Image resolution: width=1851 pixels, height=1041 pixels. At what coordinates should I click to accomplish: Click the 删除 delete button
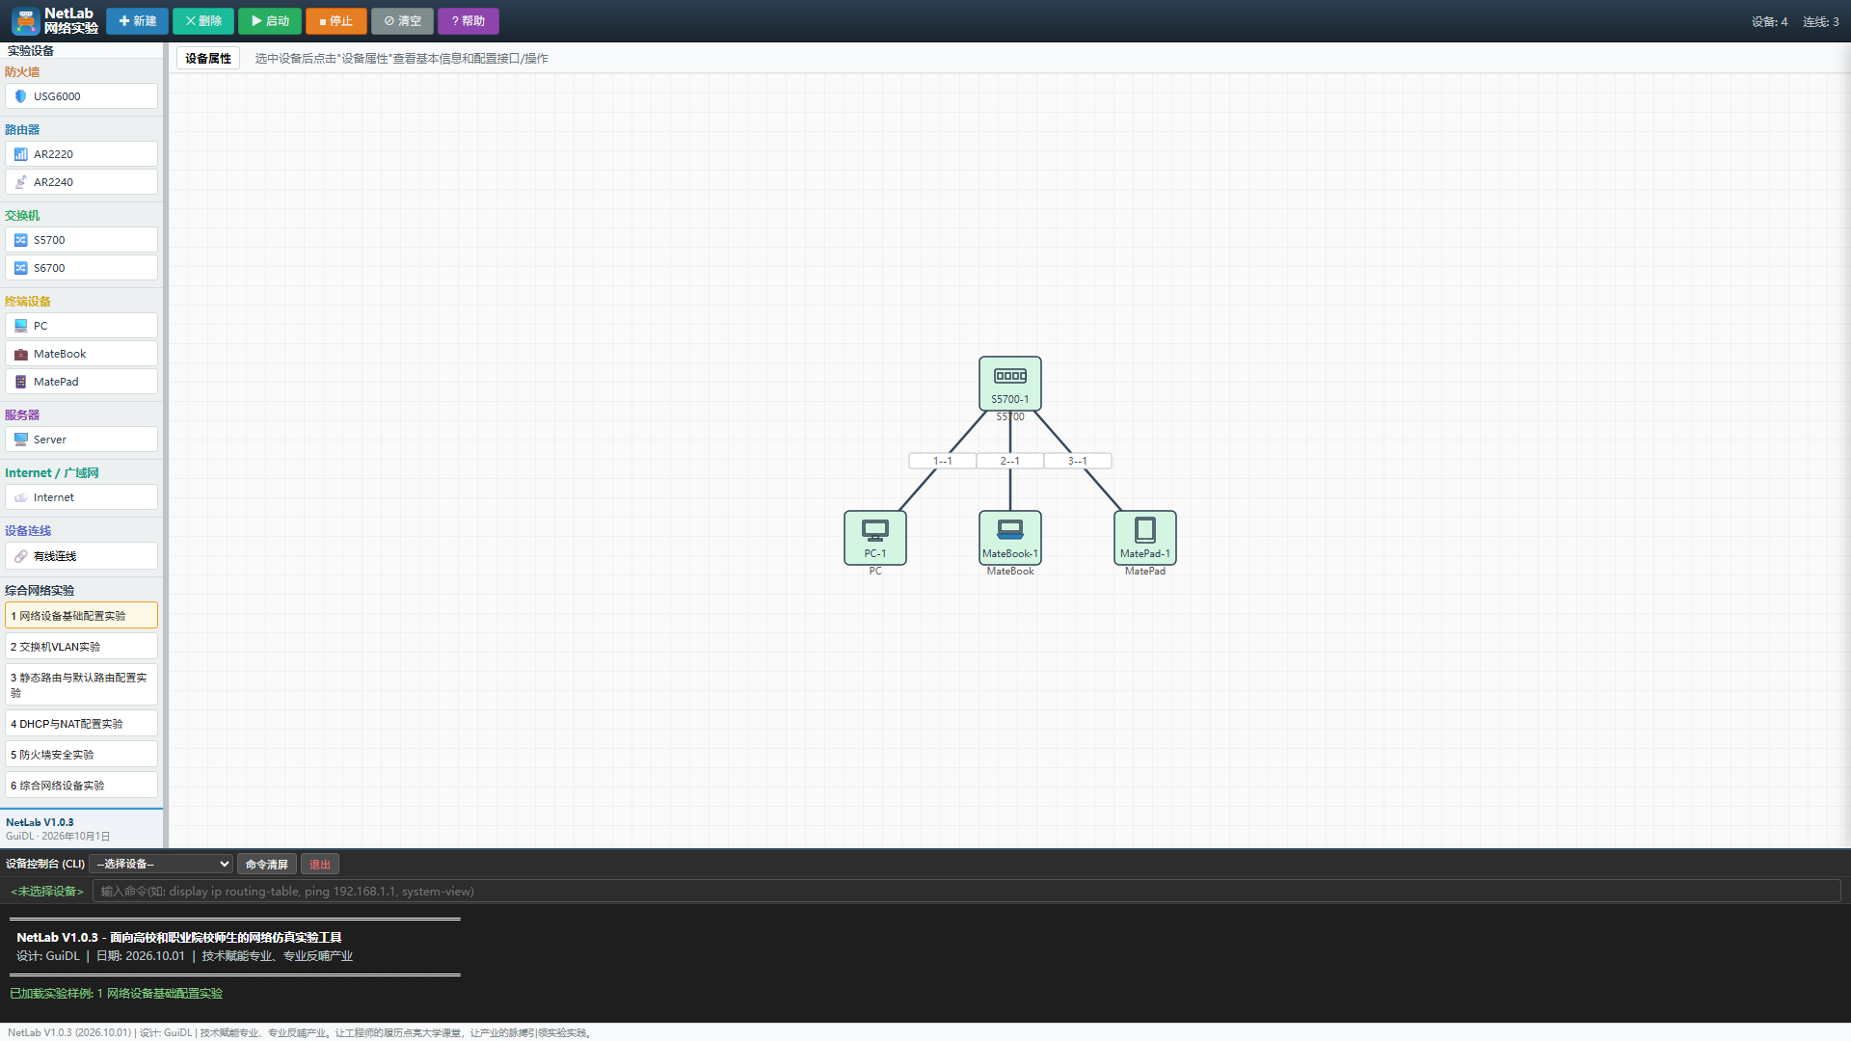pyautogui.click(x=203, y=21)
